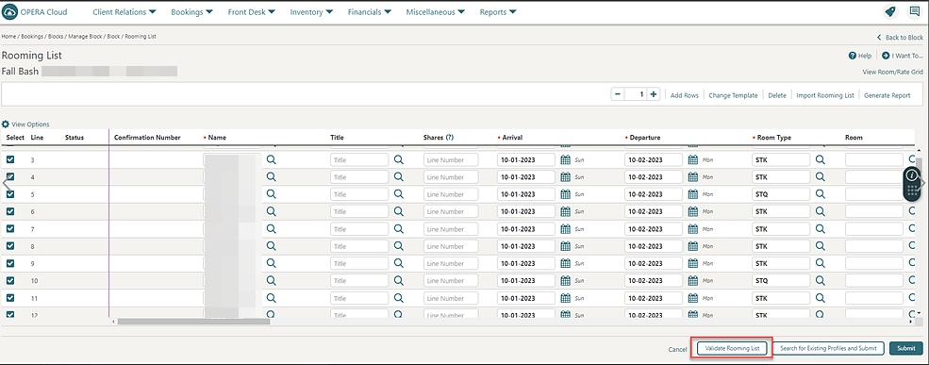Search title lookup icon on line 9
929x365 pixels.
tap(399, 263)
